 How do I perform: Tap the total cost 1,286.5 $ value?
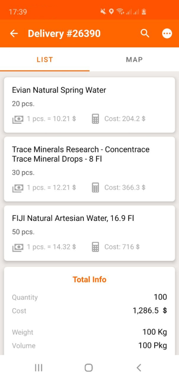click(x=150, y=311)
